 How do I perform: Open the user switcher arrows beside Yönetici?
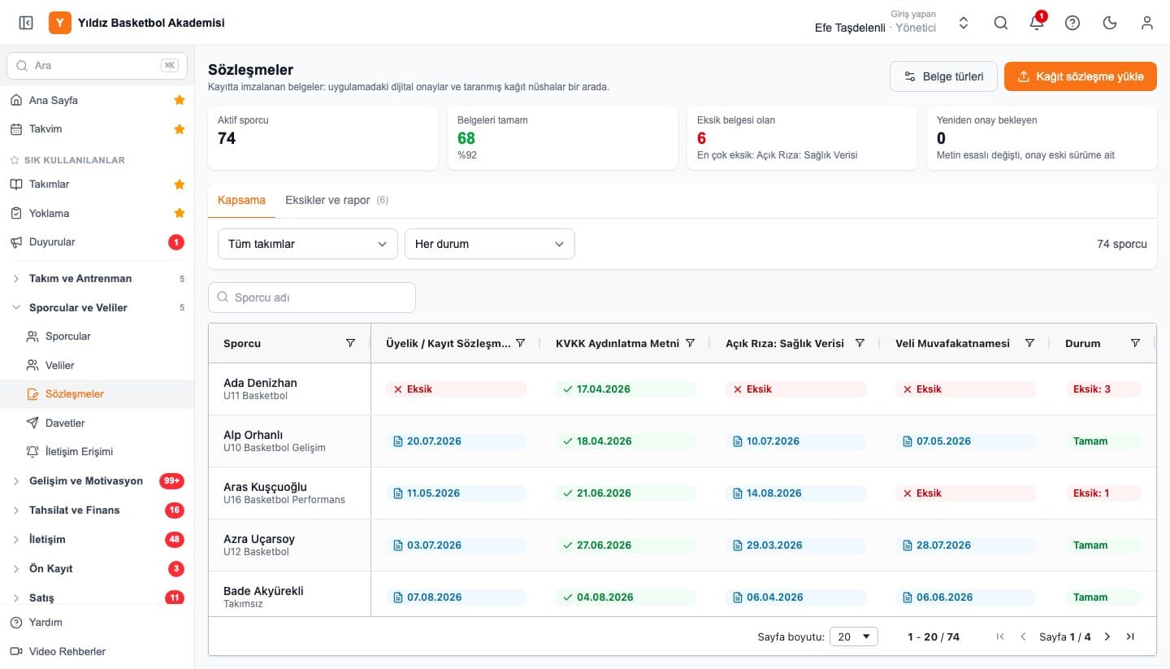point(964,23)
